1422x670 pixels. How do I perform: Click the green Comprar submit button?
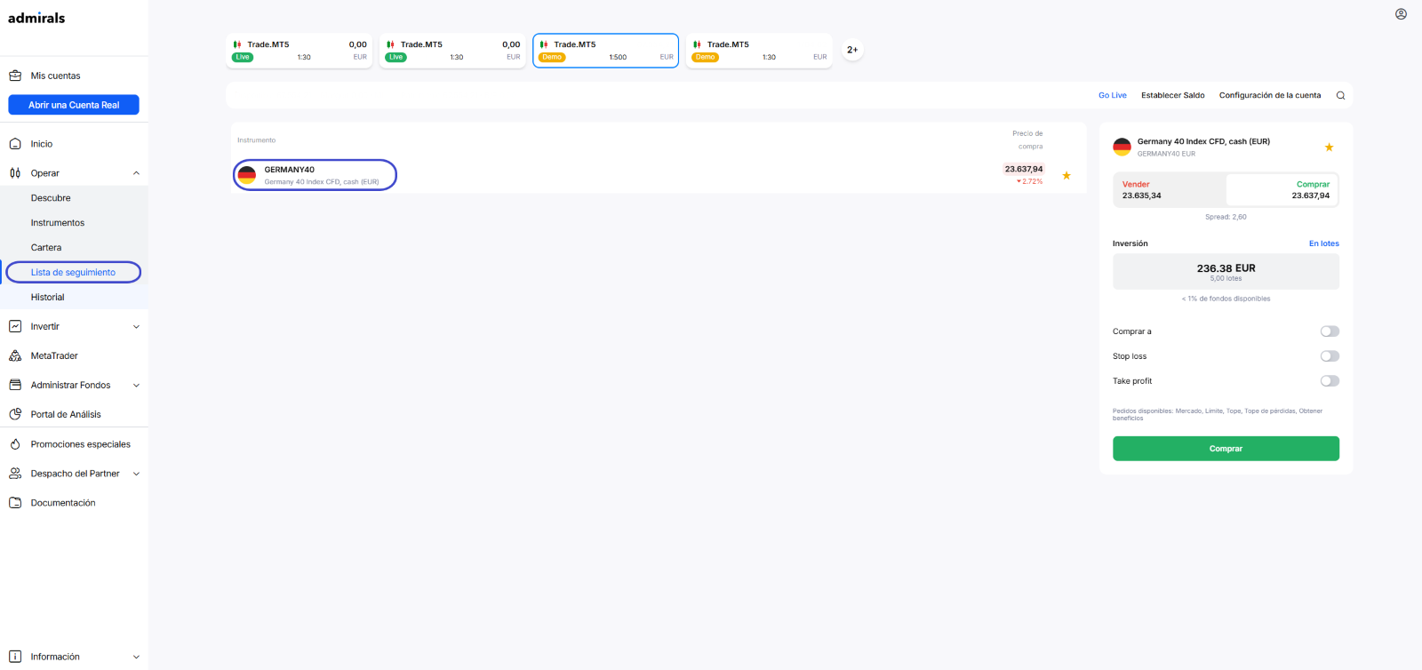[1226, 449]
